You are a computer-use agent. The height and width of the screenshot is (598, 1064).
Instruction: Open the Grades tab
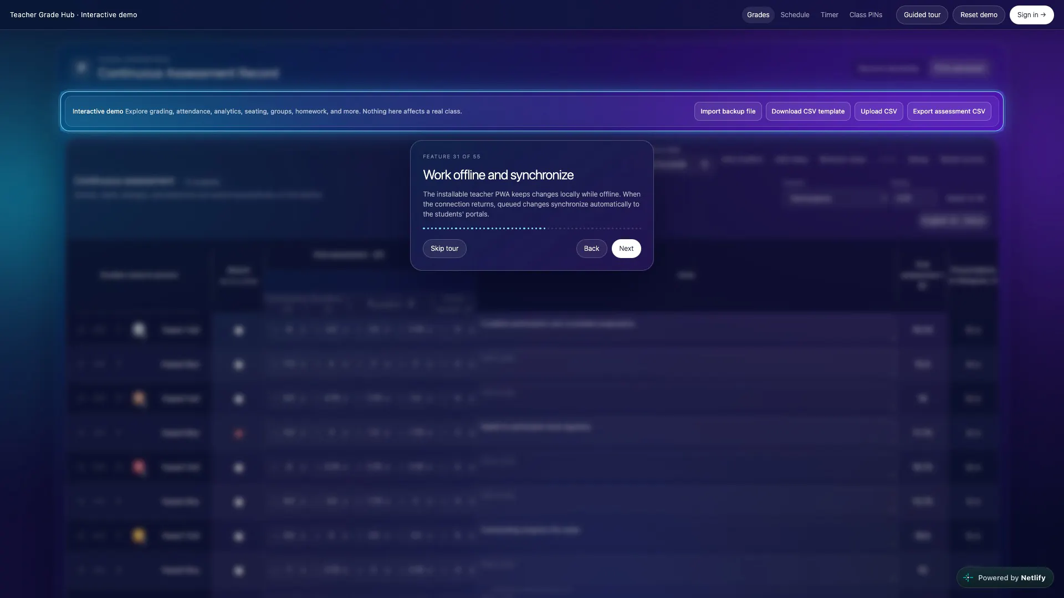click(758, 15)
